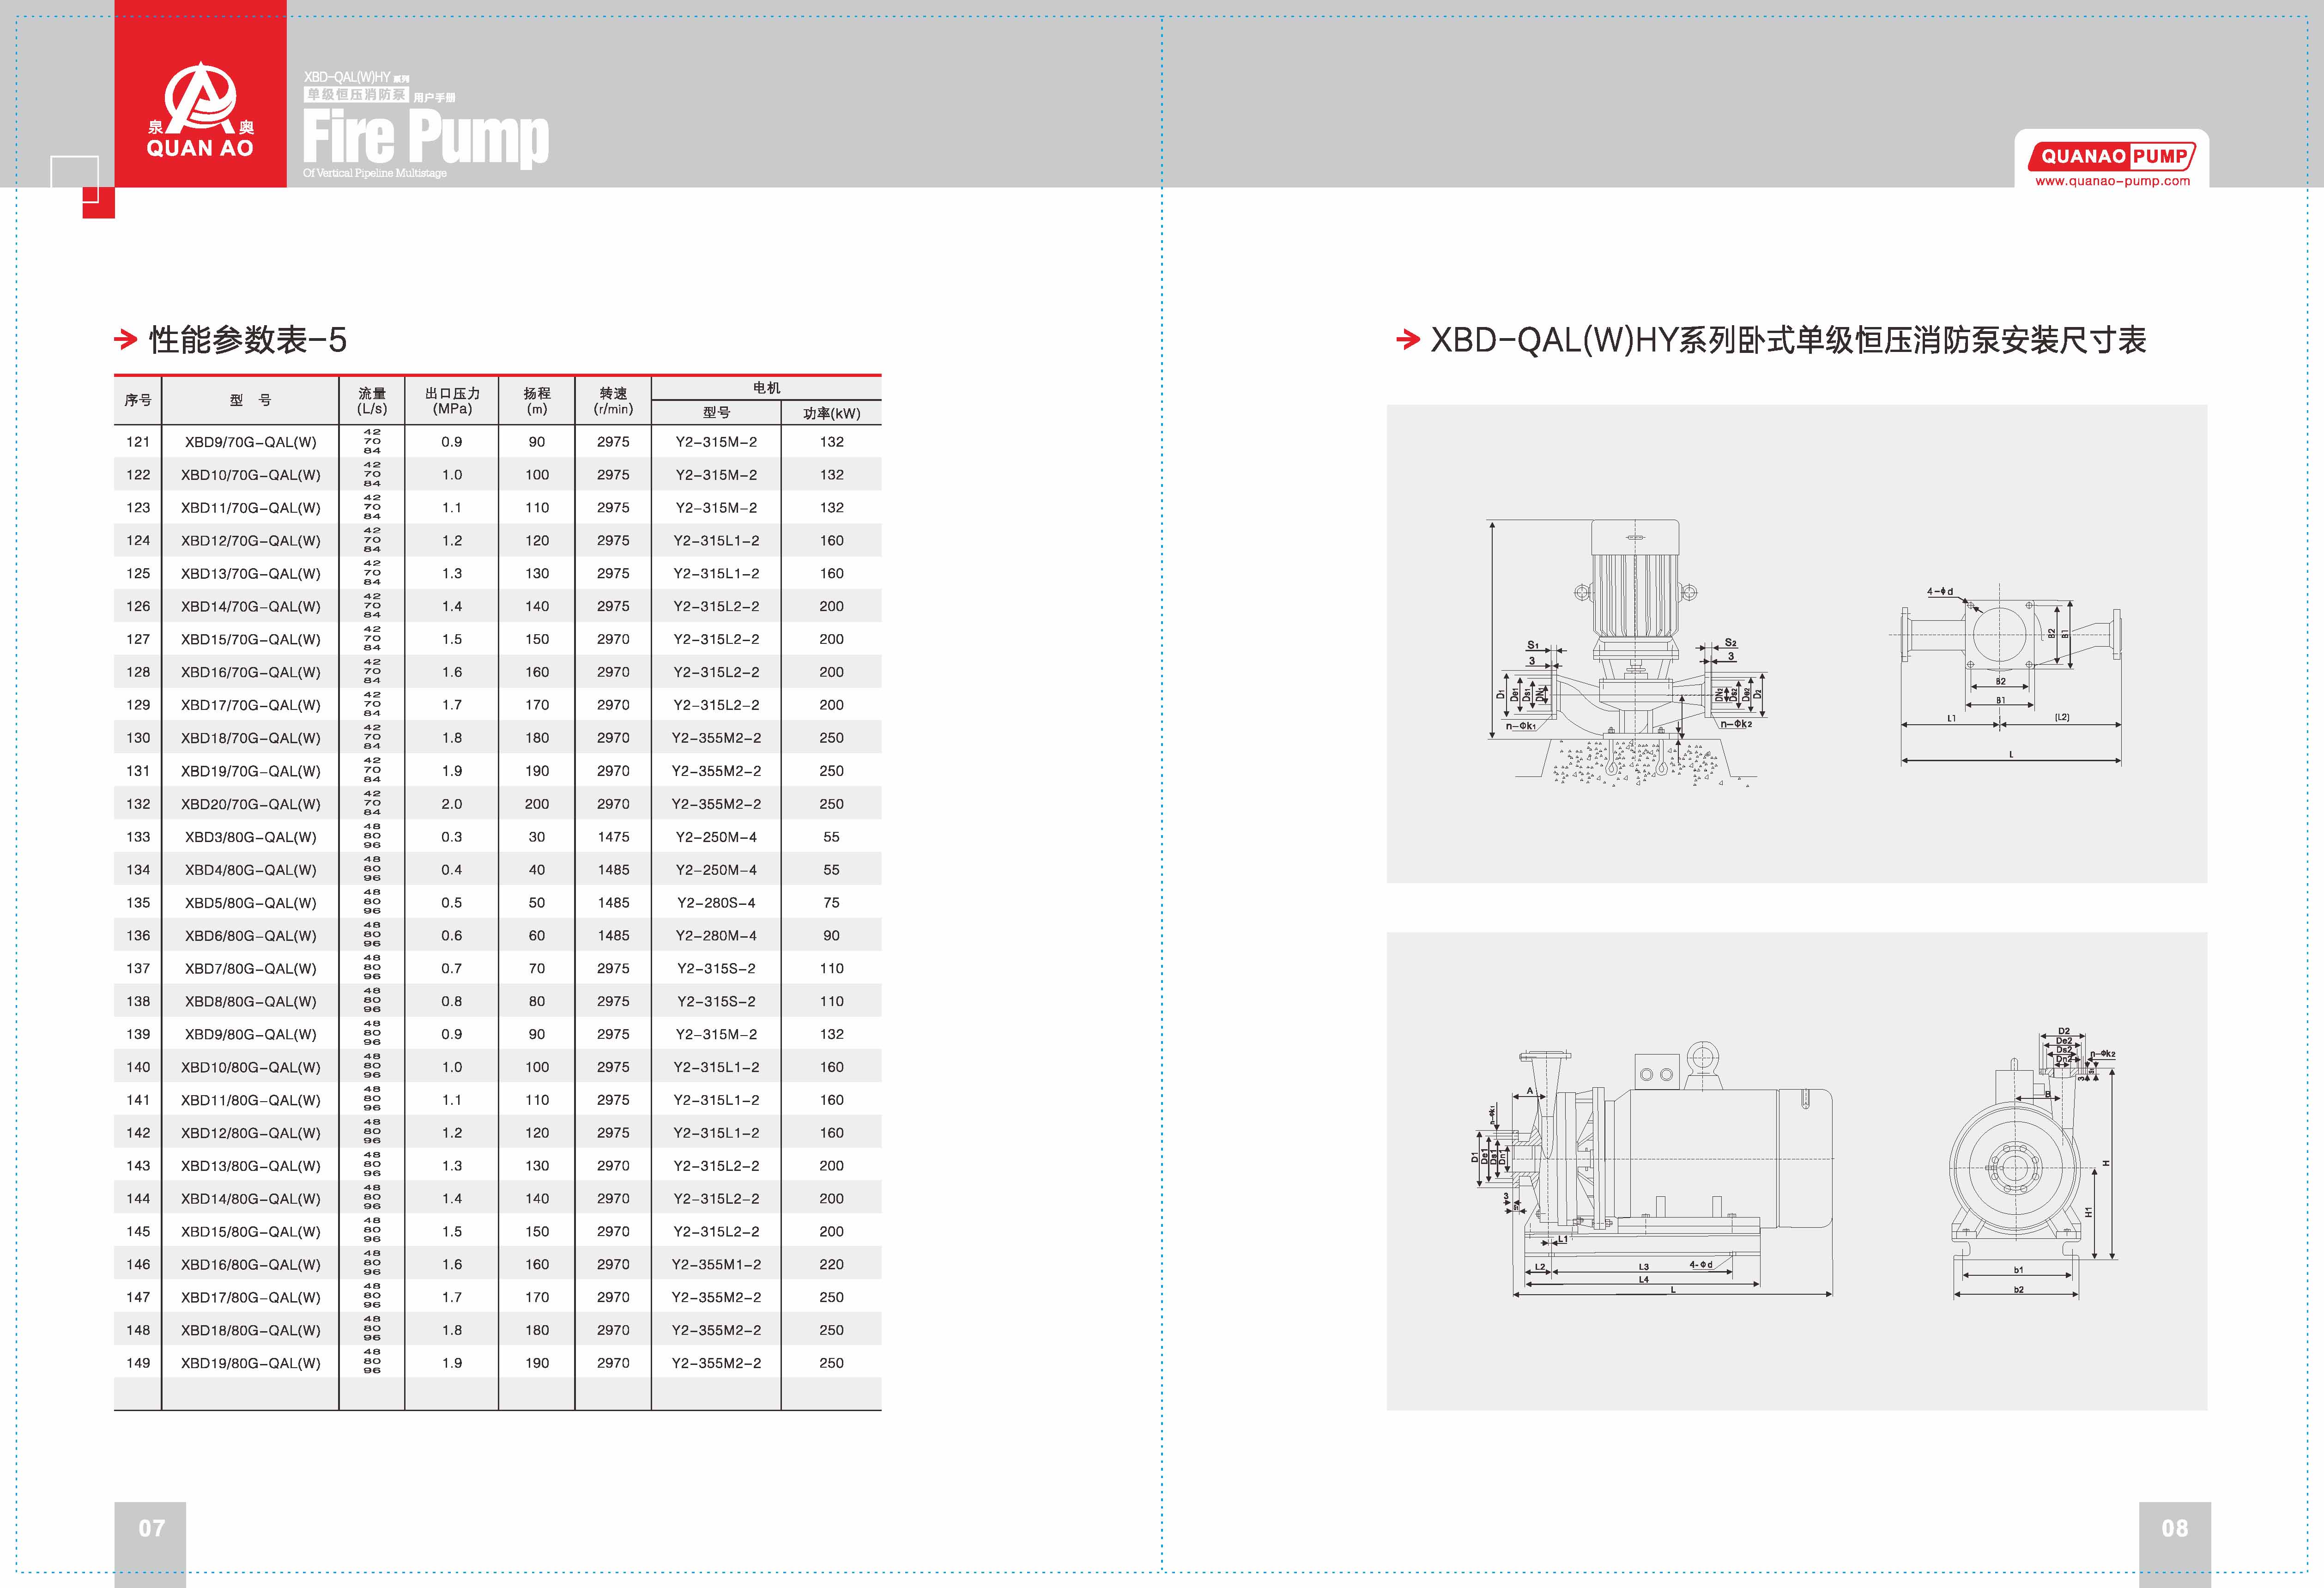
Task: Select model XBD3/80G-QAL(W) cell
Action: click(x=250, y=837)
